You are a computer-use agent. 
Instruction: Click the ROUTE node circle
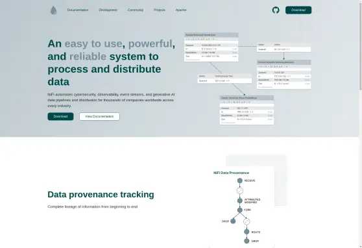[247, 232]
